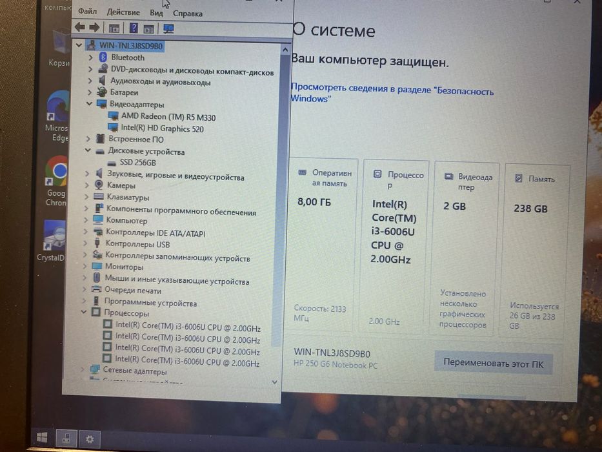This screenshot has width=602, height=452.
Task: Open Microsoft Edge desktop shortcut
Action: point(57,116)
